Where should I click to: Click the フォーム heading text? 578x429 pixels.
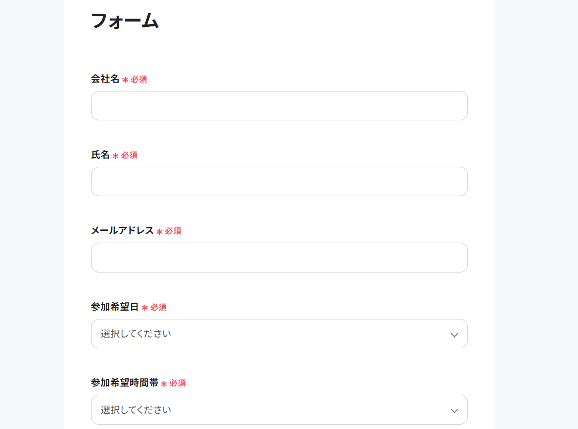click(x=125, y=21)
